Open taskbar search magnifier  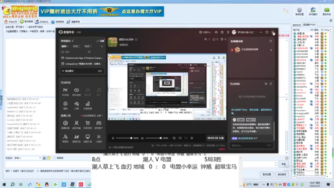pyautogui.click(x=13, y=184)
